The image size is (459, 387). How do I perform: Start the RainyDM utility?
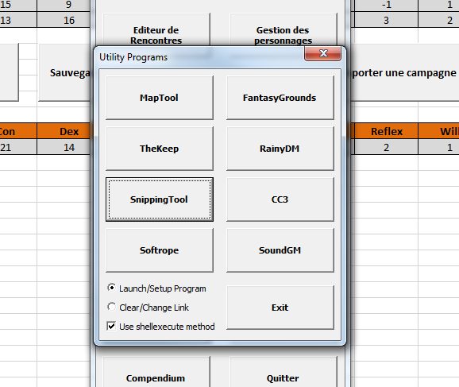pos(280,149)
